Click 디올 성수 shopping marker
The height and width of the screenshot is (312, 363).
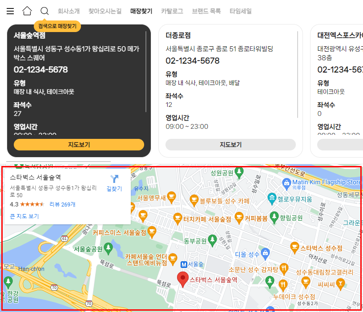265,254
